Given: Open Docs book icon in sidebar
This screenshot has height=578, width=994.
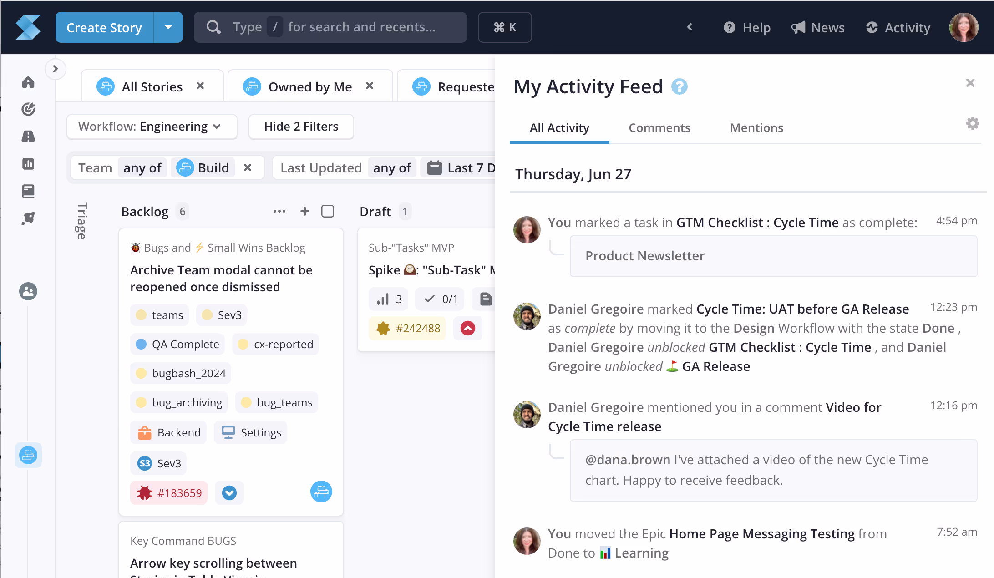Looking at the screenshot, I should (28, 191).
